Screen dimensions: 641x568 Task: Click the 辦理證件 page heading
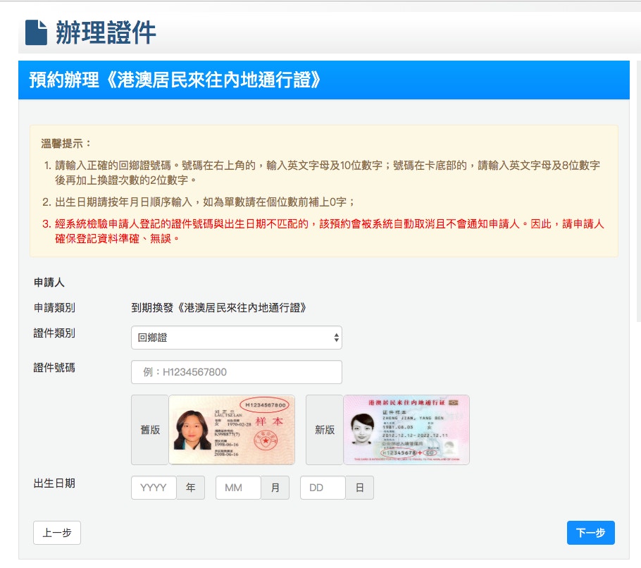tap(106, 32)
